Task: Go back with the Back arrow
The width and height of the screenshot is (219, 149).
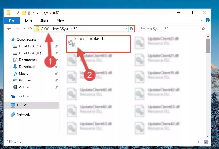Action: 9,29
